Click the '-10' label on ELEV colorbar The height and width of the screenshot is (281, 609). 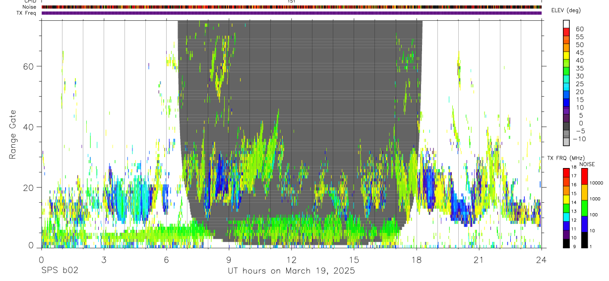click(x=580, y=139)
